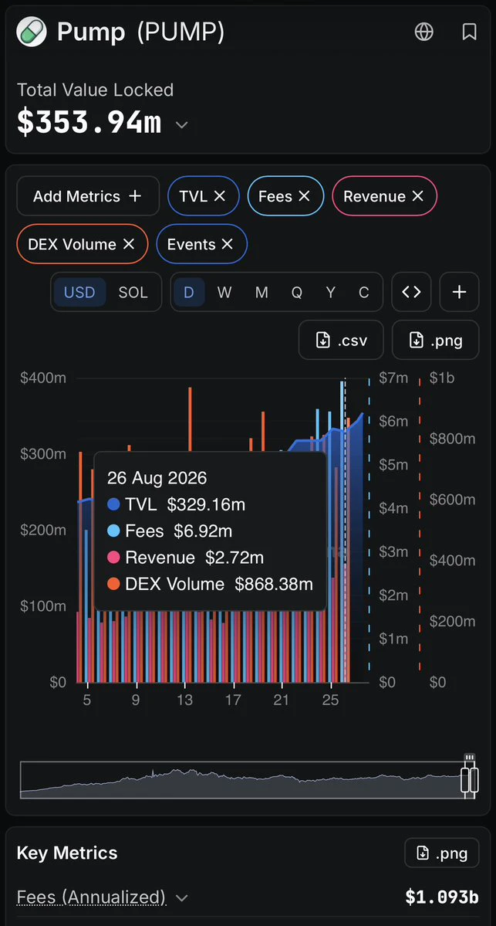Image resolution: width=496 pixels, height=926 pixels.
Task: Click the $353.94m TVL value
Action: point(89,122)
